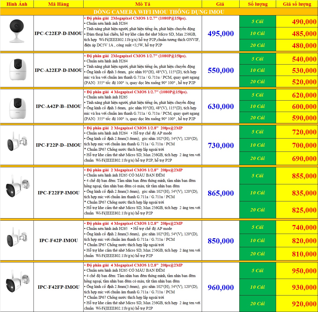Select the quantity price "930,000"
The image size is (318, 312).
coord(304,287)
